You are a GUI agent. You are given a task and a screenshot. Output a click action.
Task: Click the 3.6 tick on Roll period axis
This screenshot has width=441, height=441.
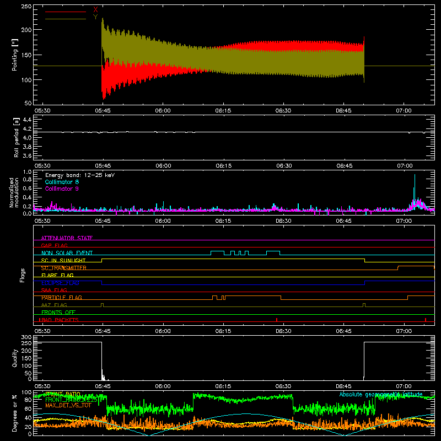[27, 155]
